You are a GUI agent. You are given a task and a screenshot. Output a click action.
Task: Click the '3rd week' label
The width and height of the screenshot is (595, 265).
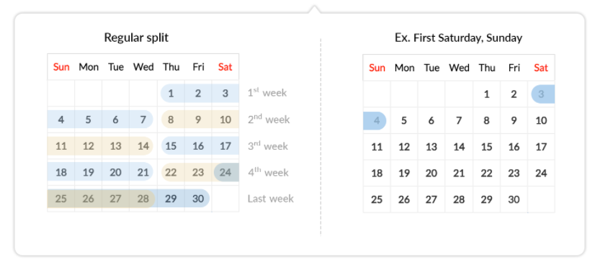click(267, 146)
